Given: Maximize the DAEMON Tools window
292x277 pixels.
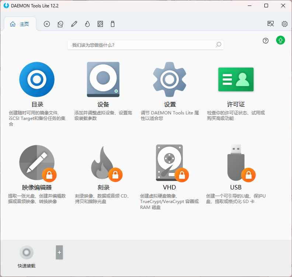Looking at the screenshot, I should click(266, 6).
